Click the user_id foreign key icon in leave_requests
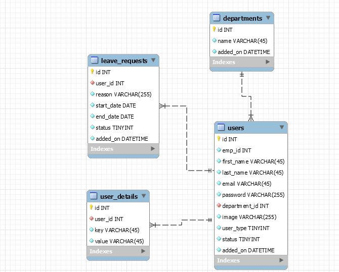This screenshot has height=272, width=339. (92, 83)
